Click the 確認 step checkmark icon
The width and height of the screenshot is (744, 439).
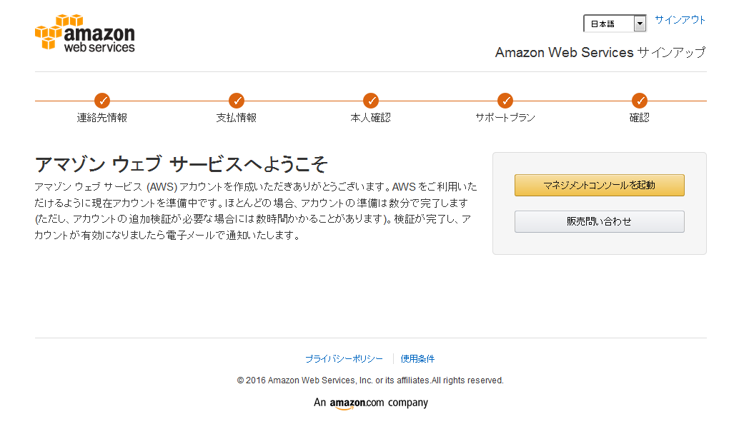[x=640, y=101]
